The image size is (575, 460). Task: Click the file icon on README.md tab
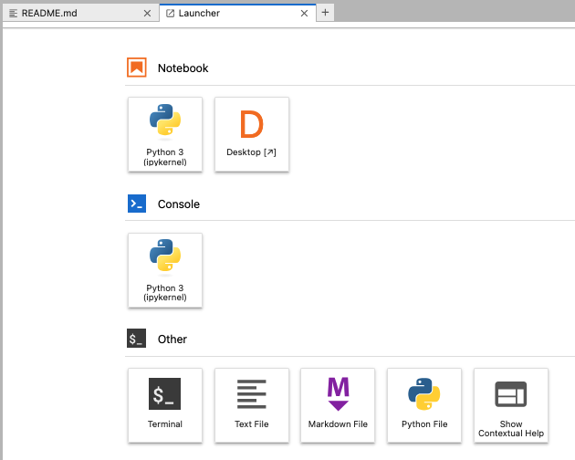pos(13,13)
